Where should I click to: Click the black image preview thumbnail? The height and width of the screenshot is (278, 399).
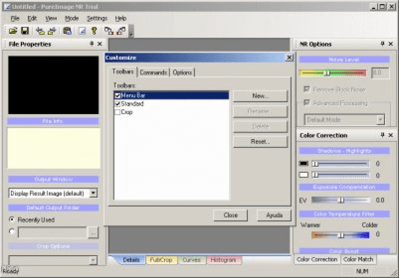pos(53,85)
